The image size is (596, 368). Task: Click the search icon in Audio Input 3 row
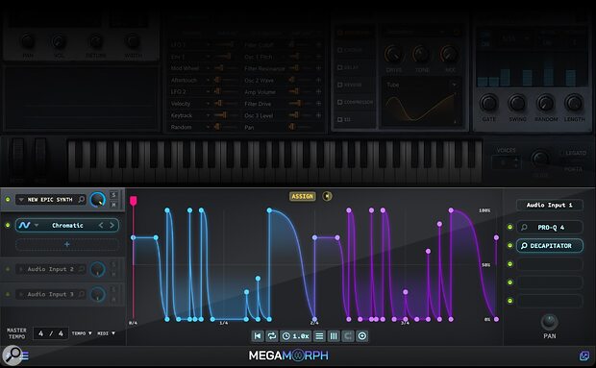[82, 294]
